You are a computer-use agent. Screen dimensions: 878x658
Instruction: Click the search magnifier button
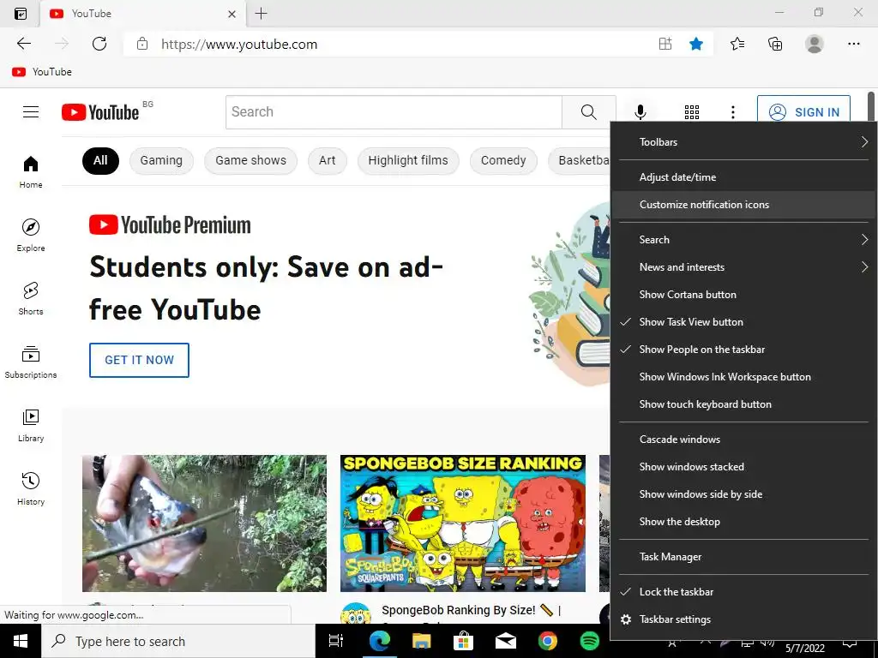(588, 112)
